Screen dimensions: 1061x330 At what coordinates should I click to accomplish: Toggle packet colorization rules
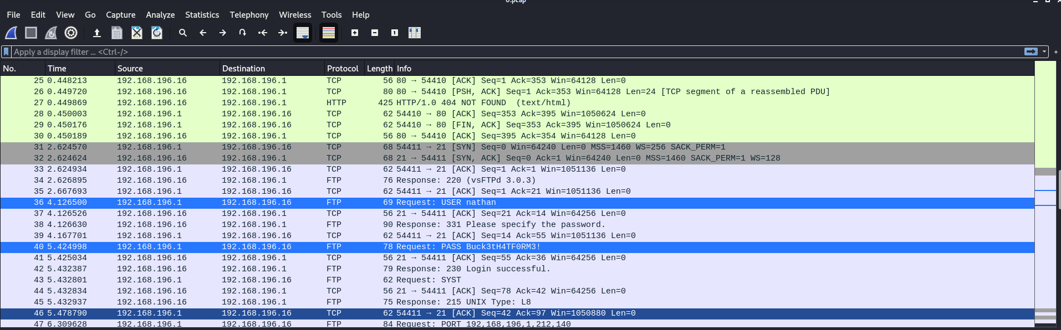(x=329, y=33)
